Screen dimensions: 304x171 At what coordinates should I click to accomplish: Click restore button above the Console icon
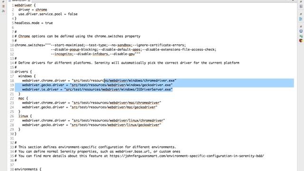(301, 27)
